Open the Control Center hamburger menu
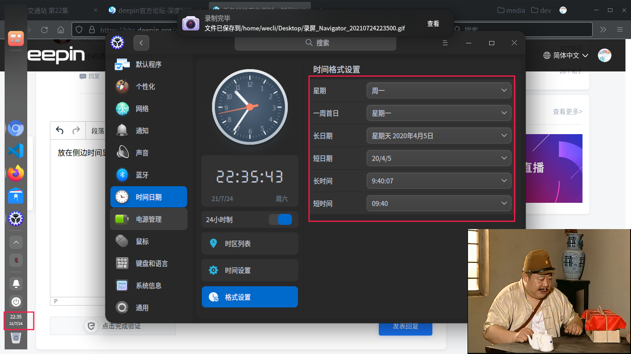Screen dimensions: 631x354 (445, 43)
